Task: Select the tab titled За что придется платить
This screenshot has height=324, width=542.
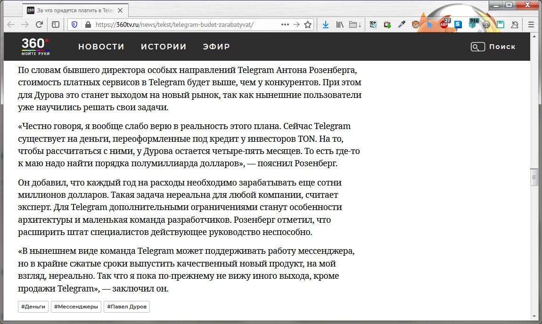Action: click(75, 10)
